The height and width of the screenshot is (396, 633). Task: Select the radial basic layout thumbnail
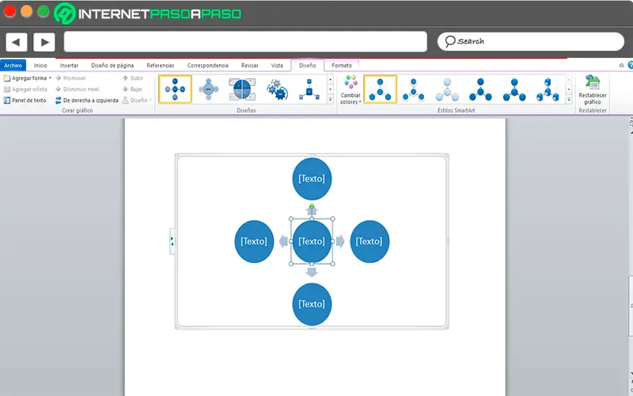click(175, 89)
